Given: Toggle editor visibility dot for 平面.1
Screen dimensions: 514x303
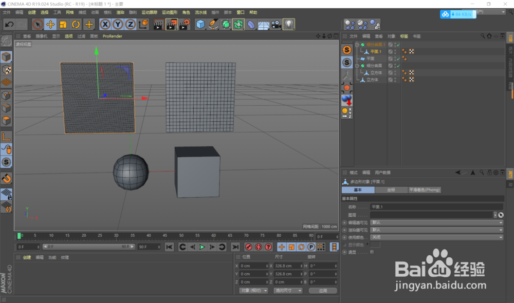Looking at the screenshot, I should point(394,51).
